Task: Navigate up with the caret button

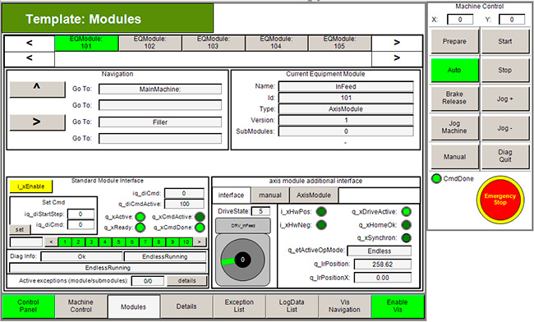Action: pos(37,89)
